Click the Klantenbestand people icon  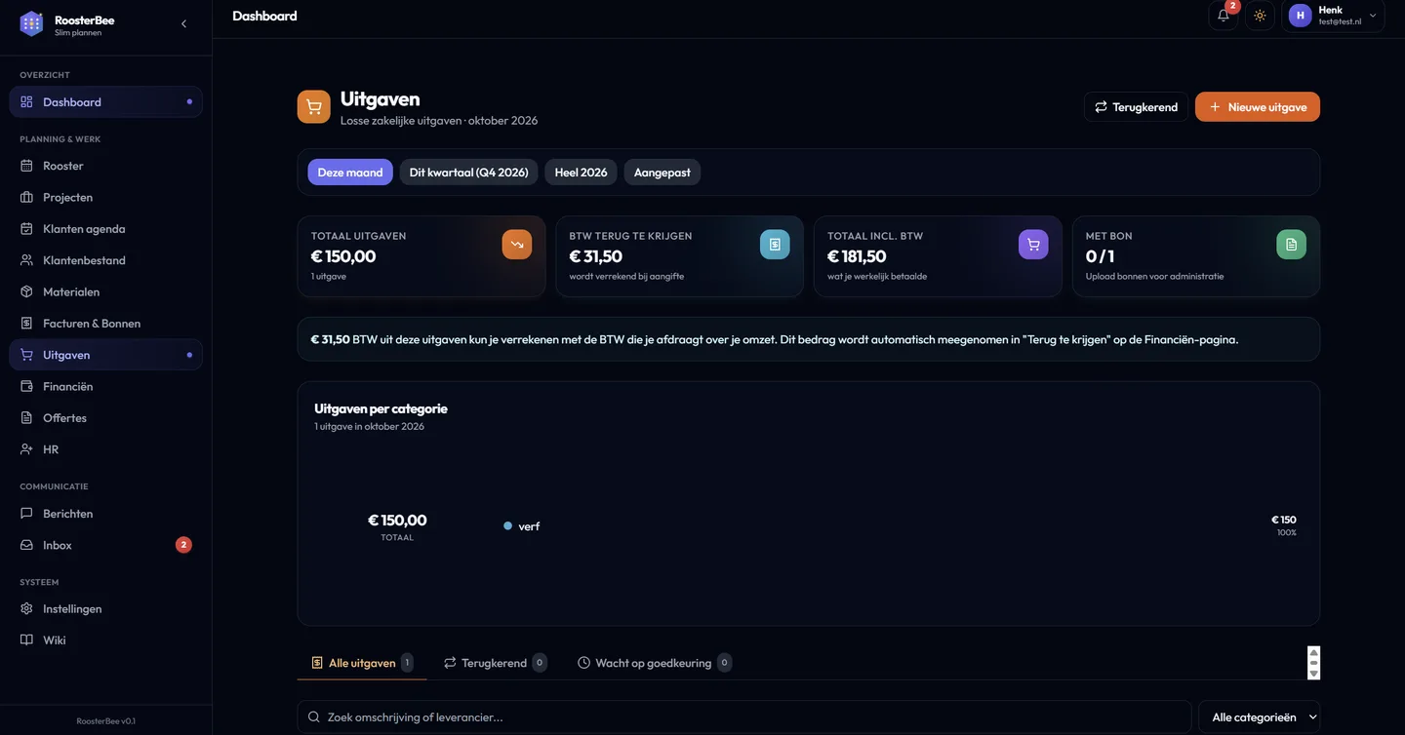pyautogui.click(x=26, y=260)
